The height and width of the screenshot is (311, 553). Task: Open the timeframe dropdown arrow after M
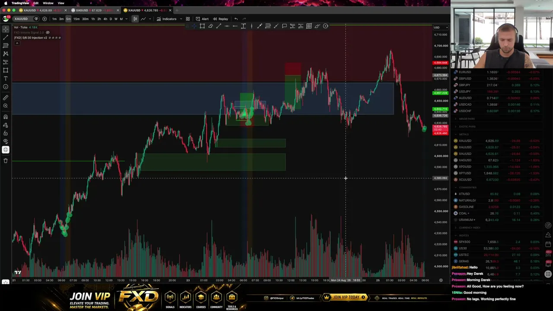click(x=126, y=19)
